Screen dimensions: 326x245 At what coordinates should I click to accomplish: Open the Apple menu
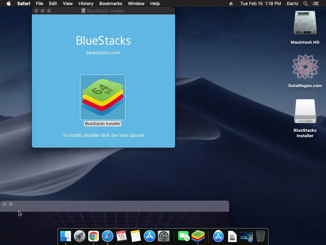[x=9, y=4]
